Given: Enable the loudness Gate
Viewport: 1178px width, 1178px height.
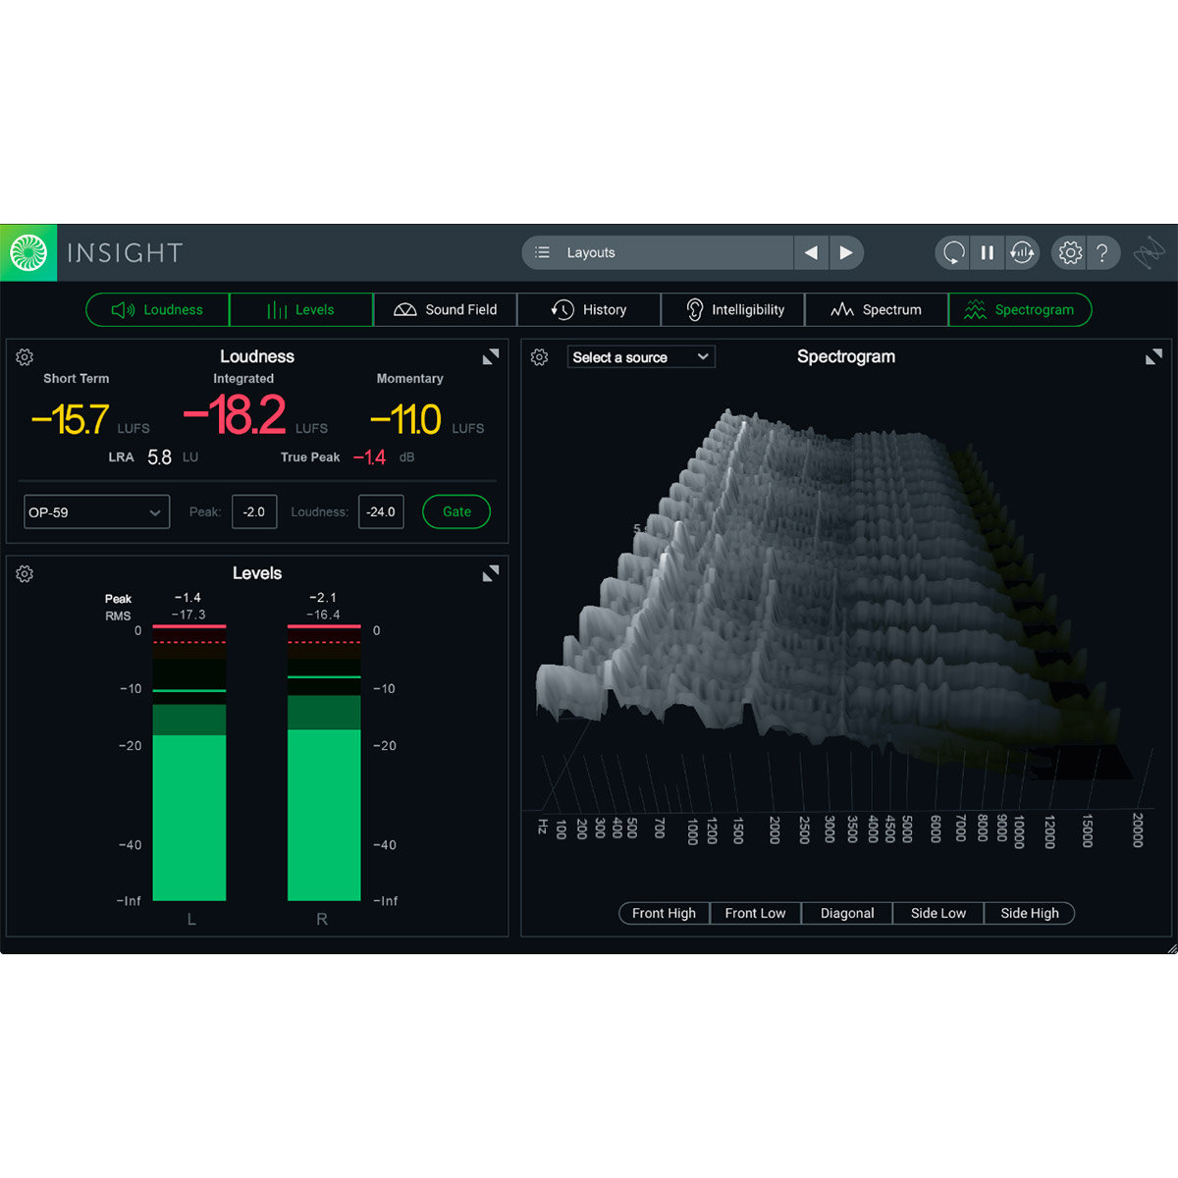Looking at the screenshot, I should click(x=455, y=511).
